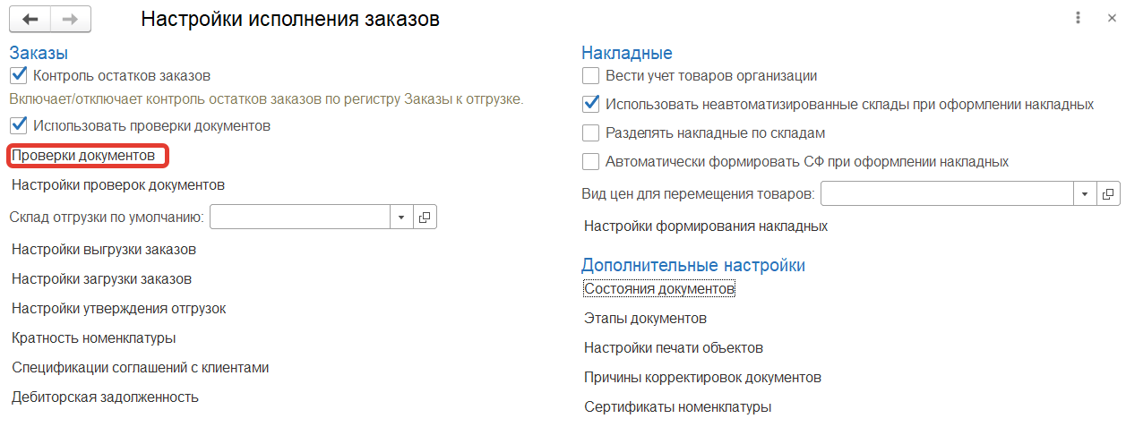Expand Вид цен для перемещения dropdown
The image size is (1126, 427).
click(x=1085, y=193)
